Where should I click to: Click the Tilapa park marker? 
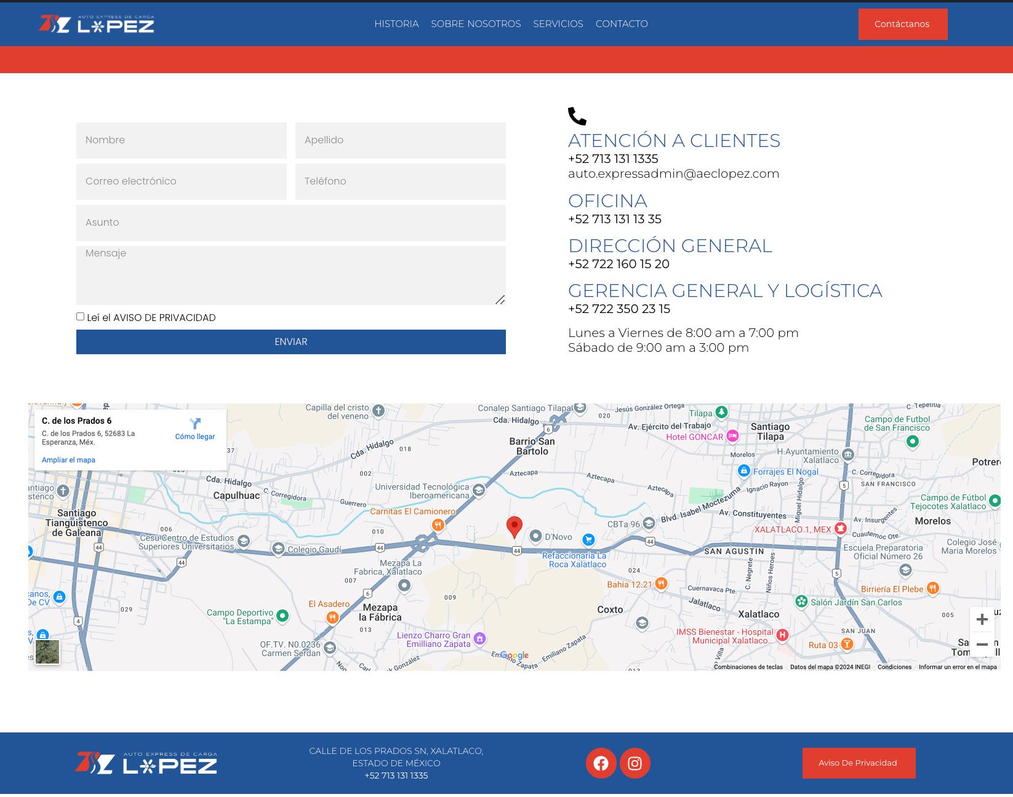pyautogui.click(x=722, y=412)
